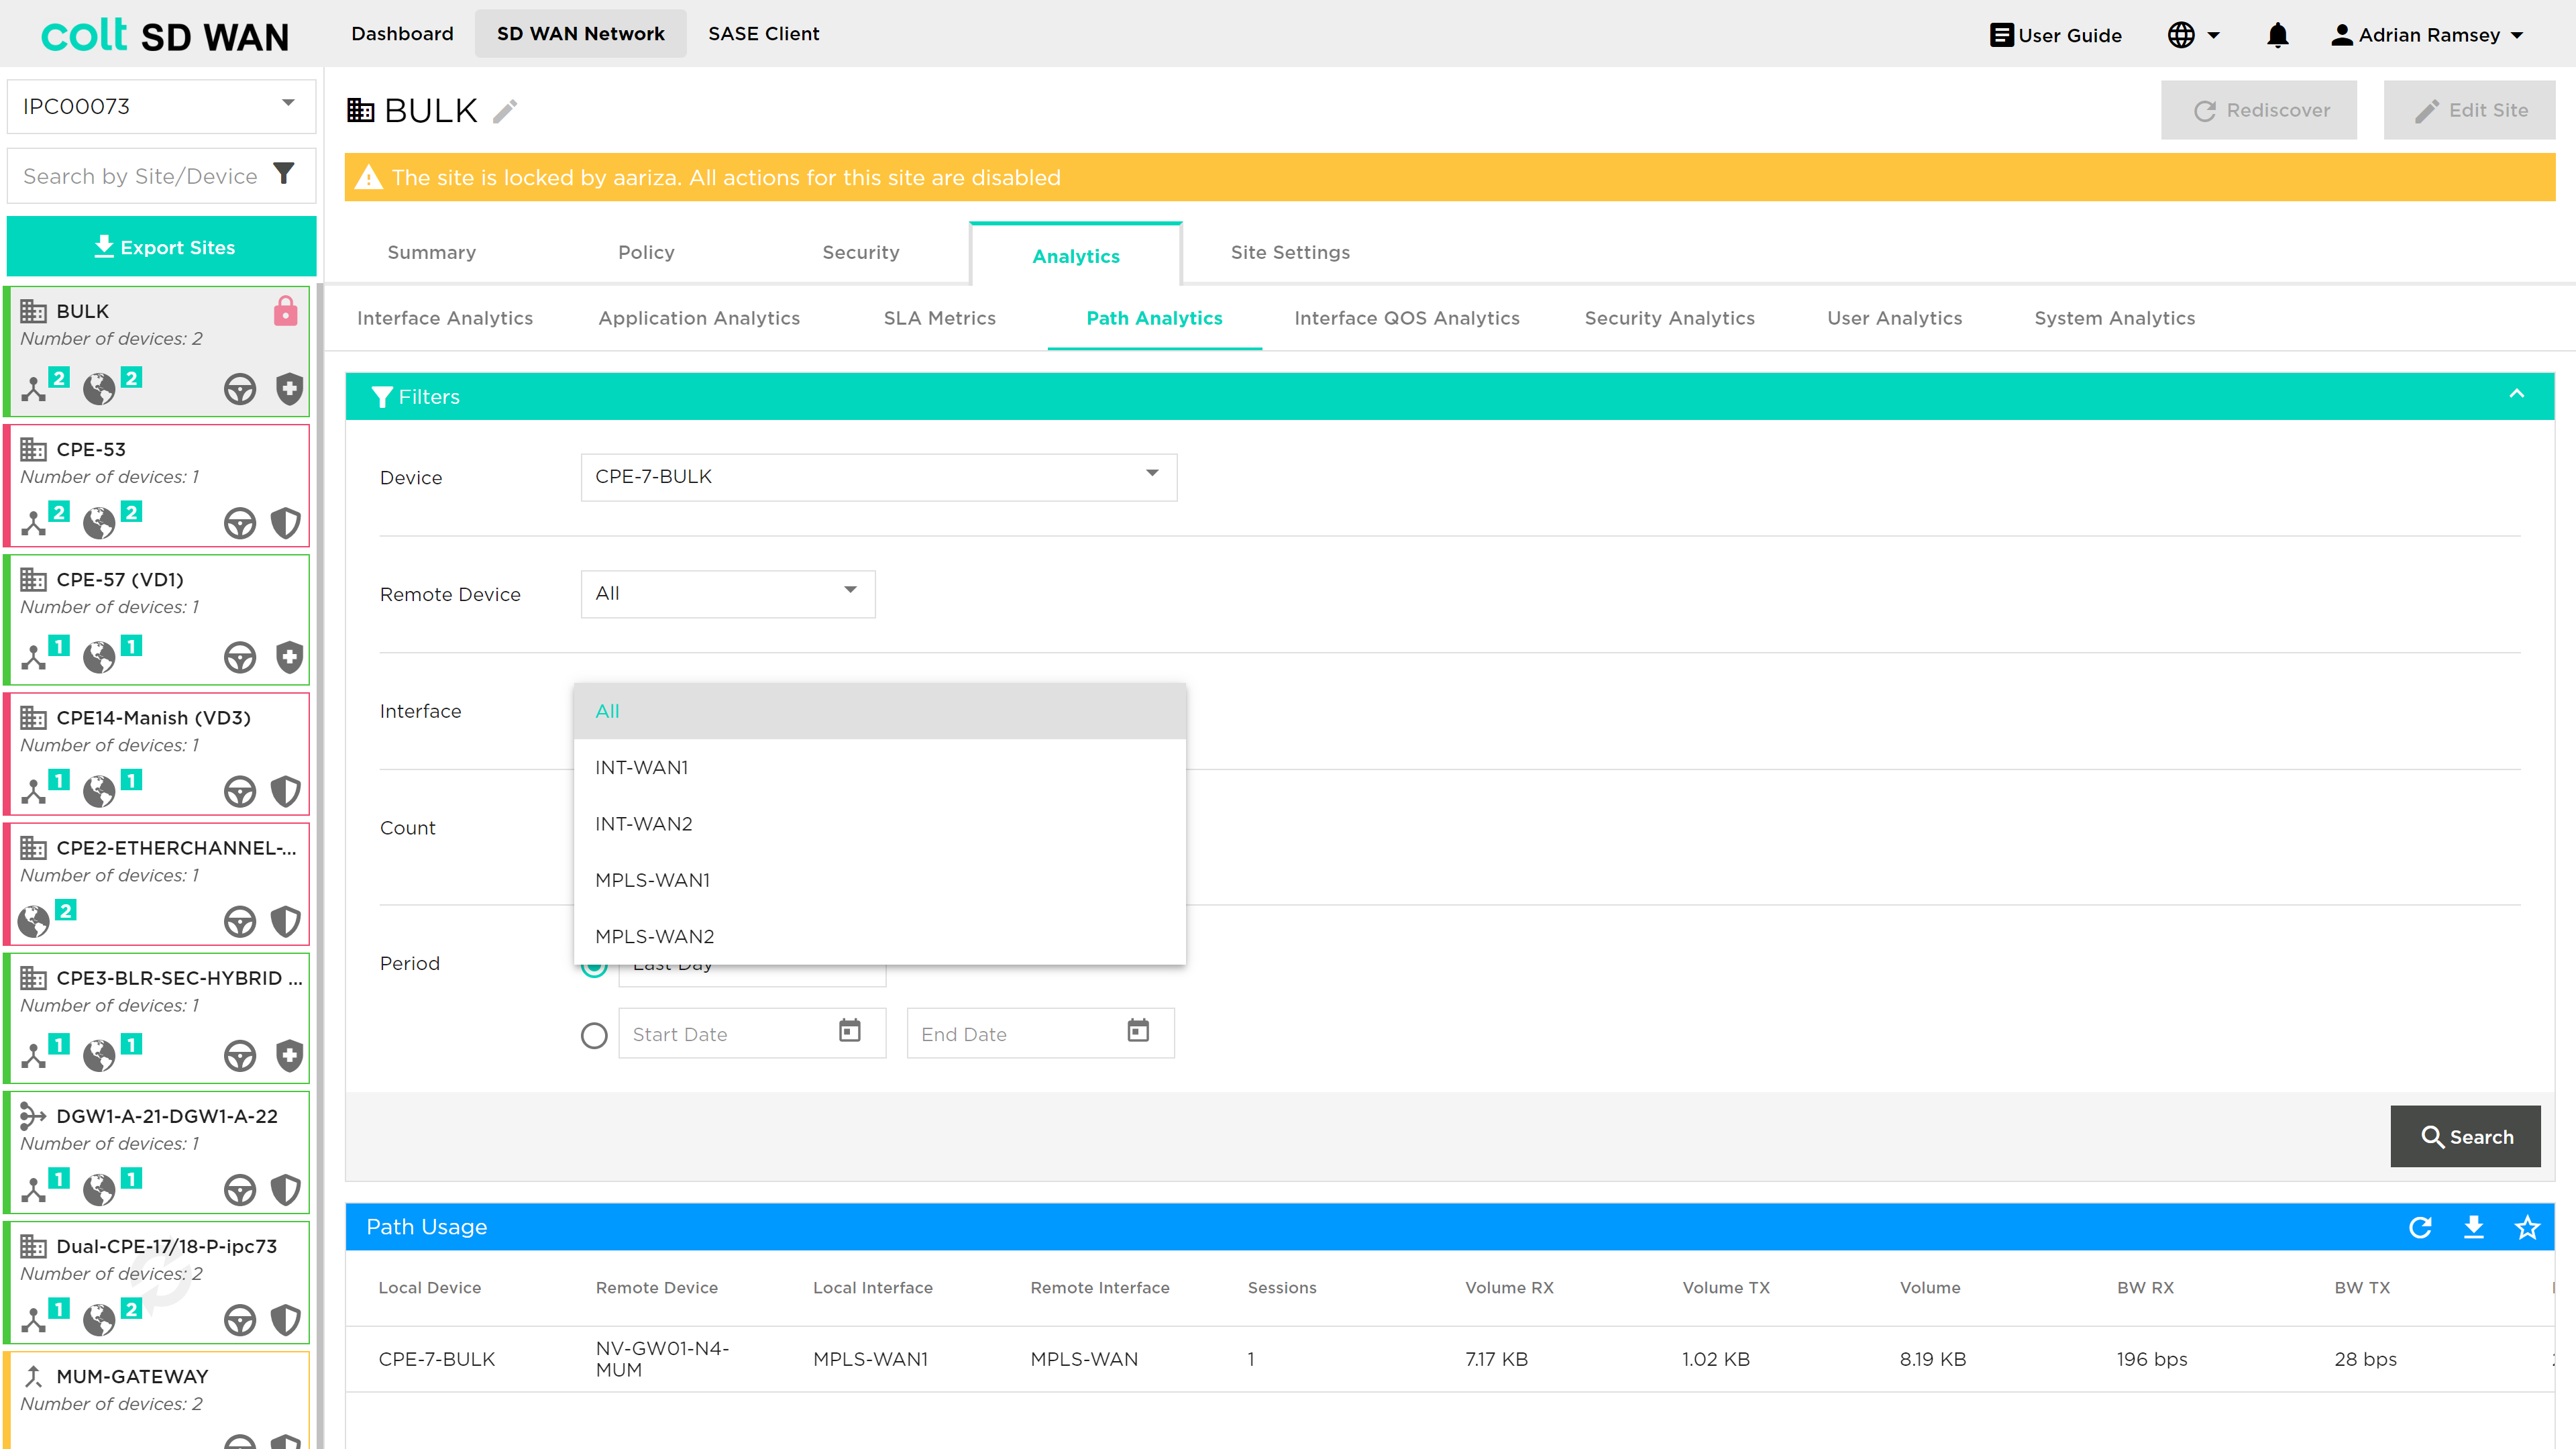Click the shield icon on BULK card
2576x1449 pixels.
click(289, 388)
